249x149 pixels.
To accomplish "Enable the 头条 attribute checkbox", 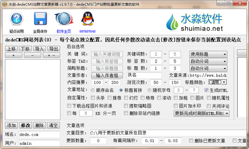I will (x=93, y=98).
